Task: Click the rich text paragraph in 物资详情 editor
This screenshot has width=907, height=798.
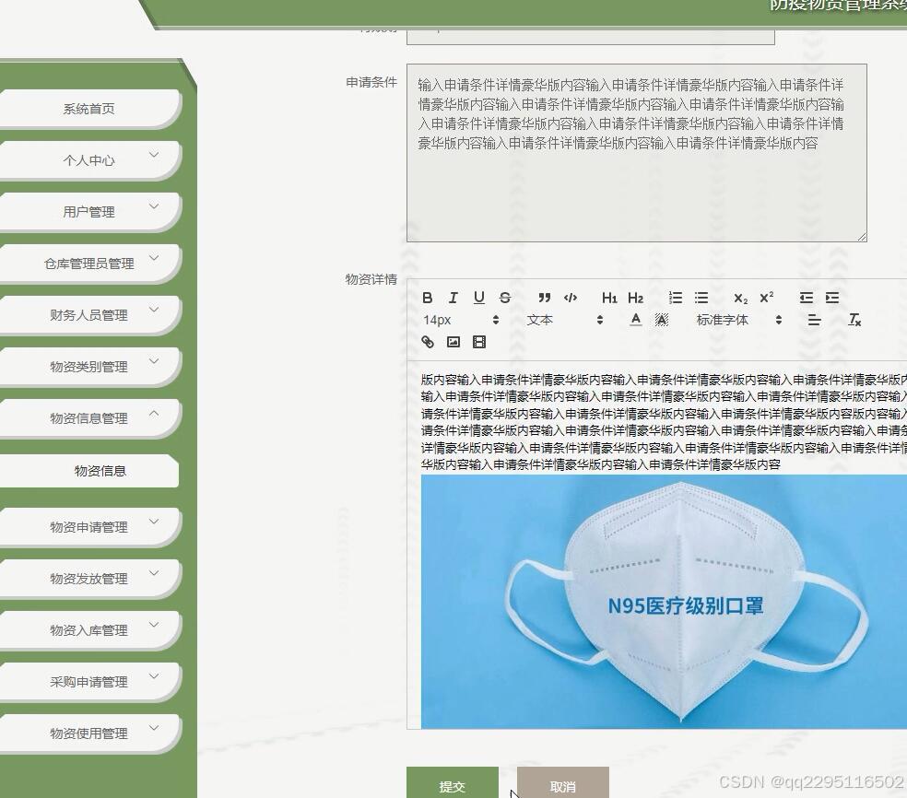Action: coord(664,422)
